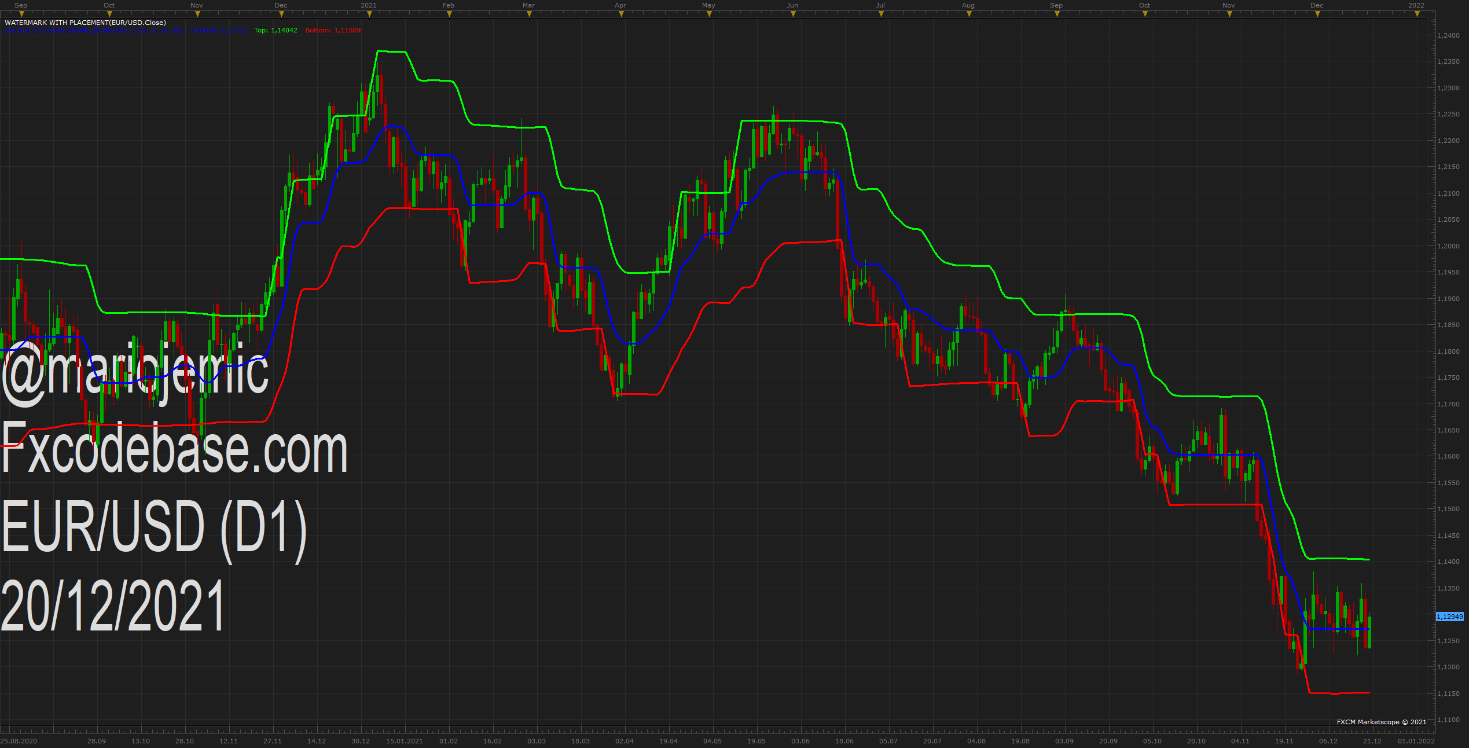Click the 1,1750 price axis label
The image size is (1469, 748).
pyautogui.click(x=1448, y=377)
